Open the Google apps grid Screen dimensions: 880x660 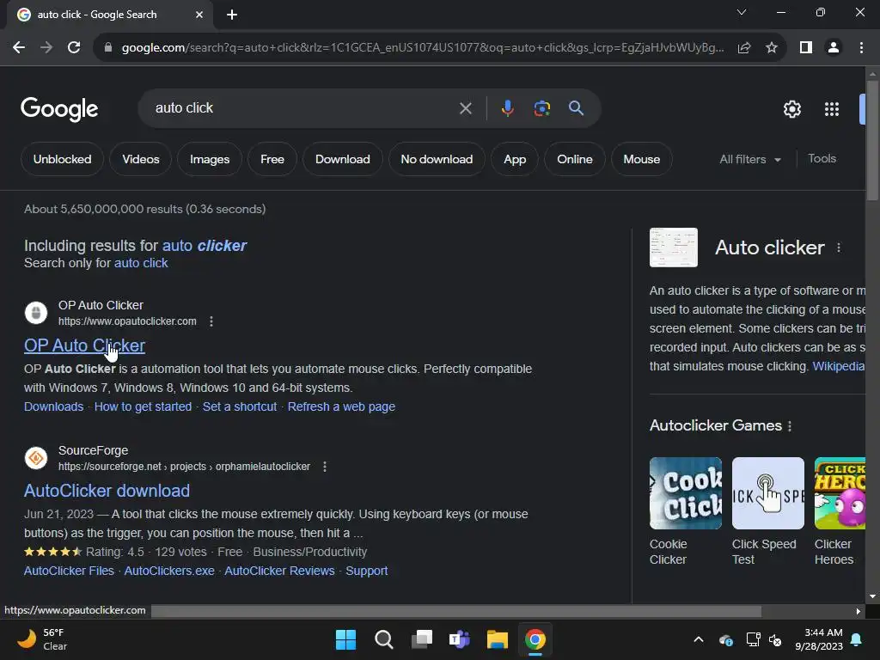[x=832, y=109]
